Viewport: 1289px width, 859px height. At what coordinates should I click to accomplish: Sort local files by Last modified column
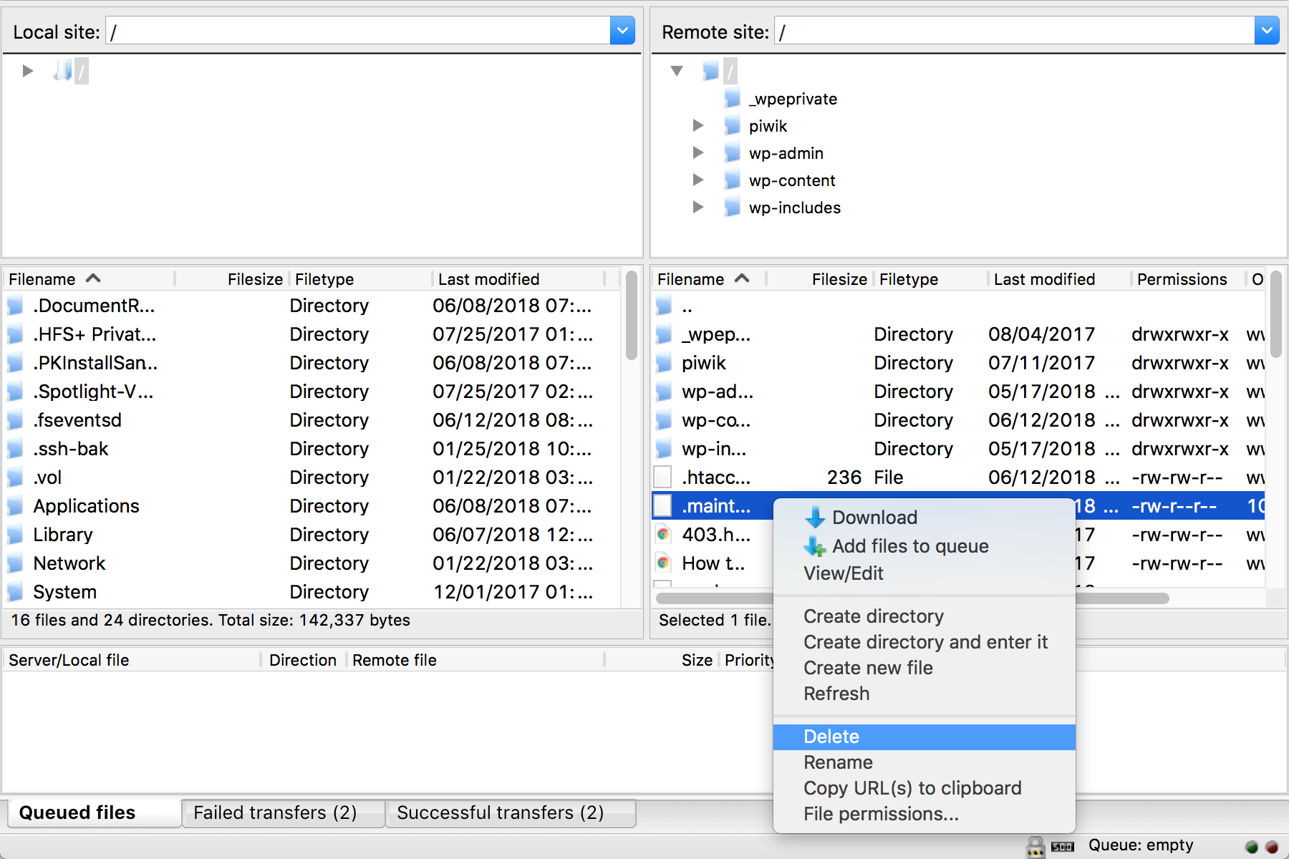(x=488, y=279)
